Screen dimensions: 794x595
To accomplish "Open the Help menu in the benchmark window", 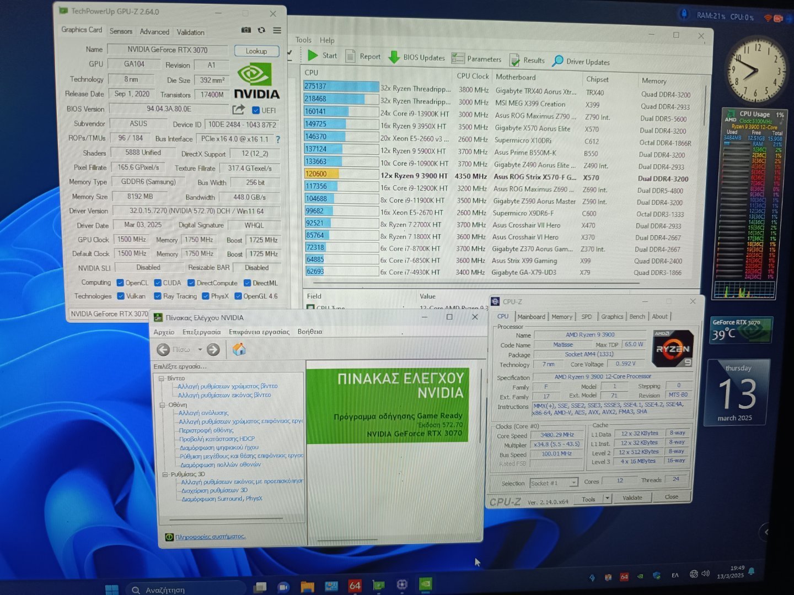I will click(x=327, y=40).
